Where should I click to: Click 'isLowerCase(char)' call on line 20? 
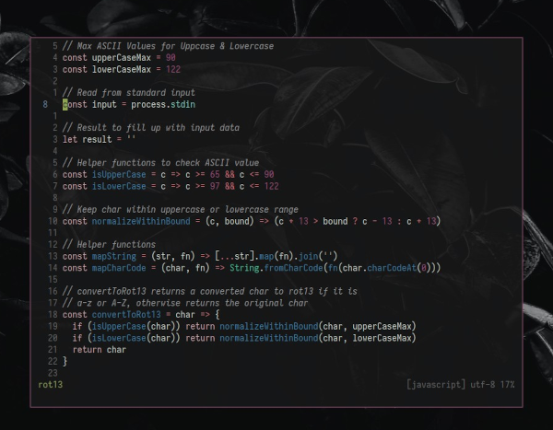(x=134, y=338)
